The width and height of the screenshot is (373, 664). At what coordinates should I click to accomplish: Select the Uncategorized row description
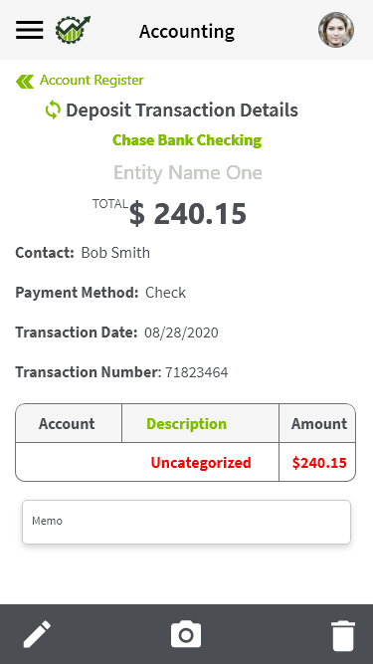pos(201,463)
